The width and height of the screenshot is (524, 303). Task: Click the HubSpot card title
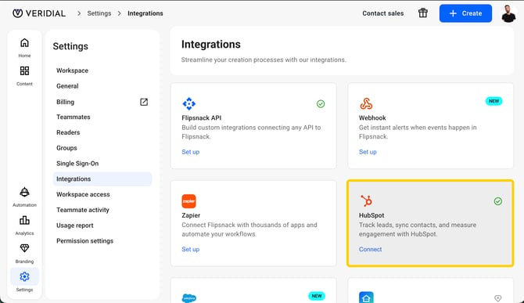point(371,215)
